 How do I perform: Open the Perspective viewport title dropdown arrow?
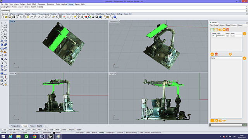coord(119,21)
